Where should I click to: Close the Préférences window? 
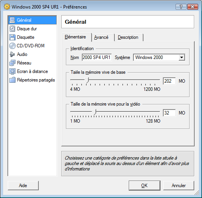pyautogui.click(x=193, y=7)
